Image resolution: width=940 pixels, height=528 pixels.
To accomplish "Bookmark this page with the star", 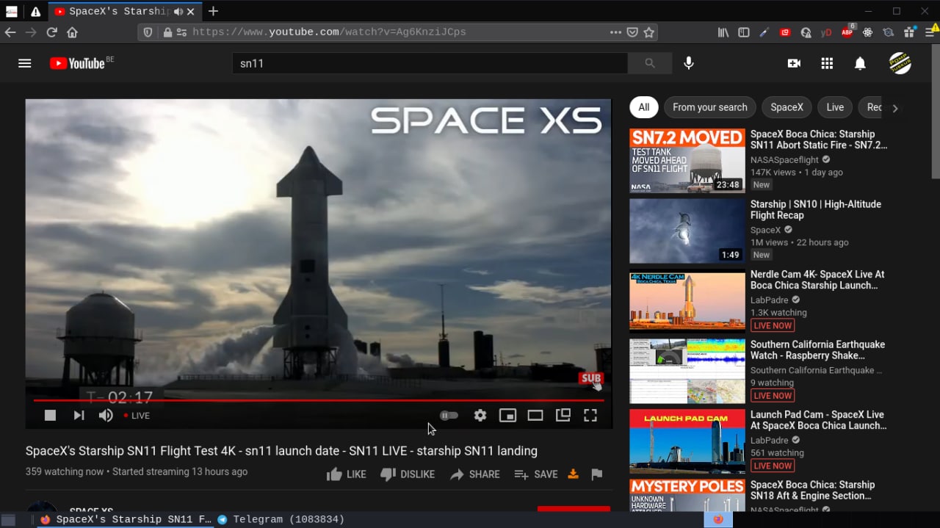I will [x=648, y=32].
